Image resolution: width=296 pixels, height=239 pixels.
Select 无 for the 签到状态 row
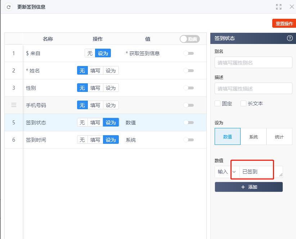(x=82, y=122)
